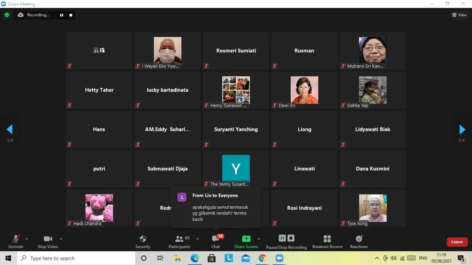The image size is (472, 265).
Task: Open the Mail app from the taskbar
Action: [246, 258]
